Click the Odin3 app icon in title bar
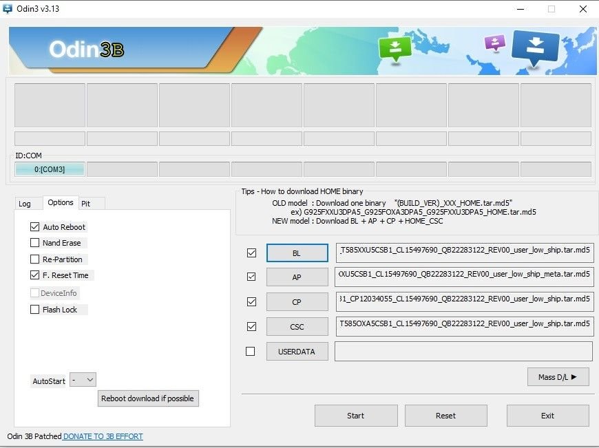Viewport: 599px width, 448px height. click(8, 8)
